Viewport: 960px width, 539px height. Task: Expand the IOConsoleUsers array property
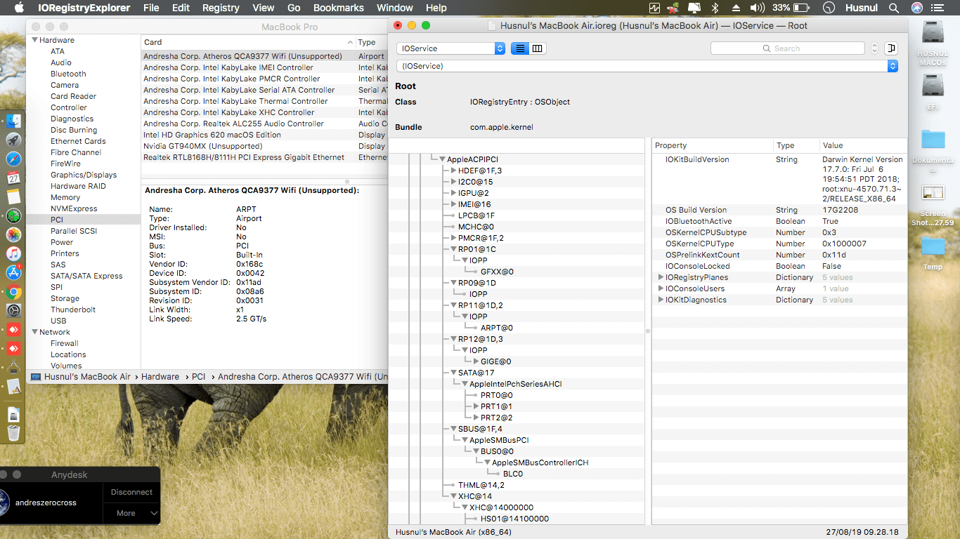click(661, 288)
